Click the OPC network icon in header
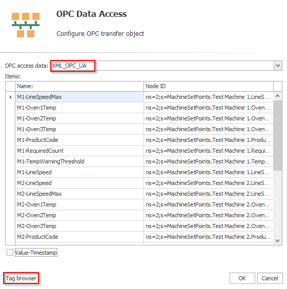 tap(26, 25)
